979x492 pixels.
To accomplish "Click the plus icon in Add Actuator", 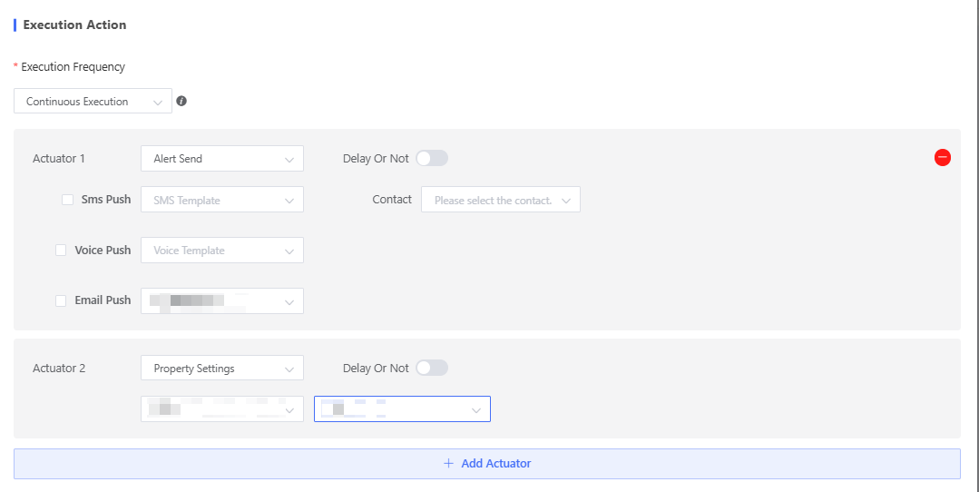I will pyautogui.click(x=448, y=464).
